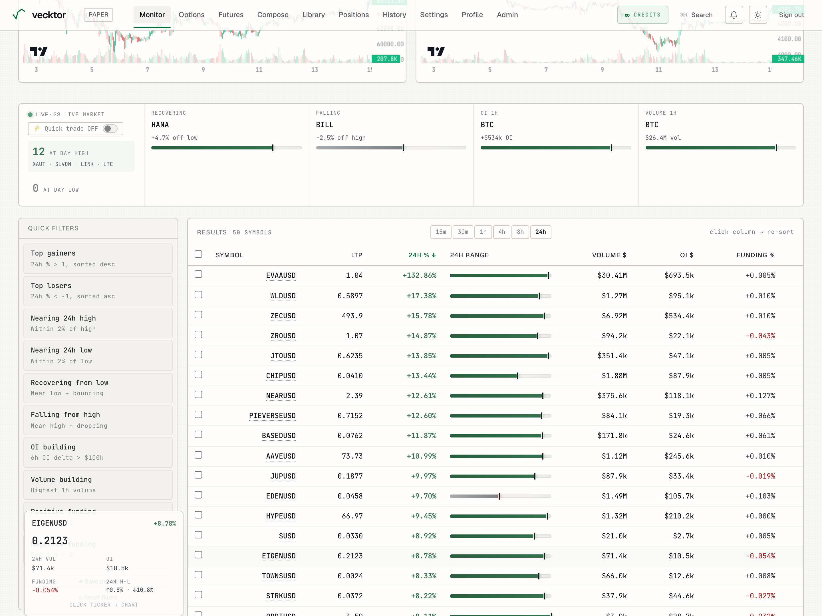Apply the Top gainers quick filter

[98, 258]
